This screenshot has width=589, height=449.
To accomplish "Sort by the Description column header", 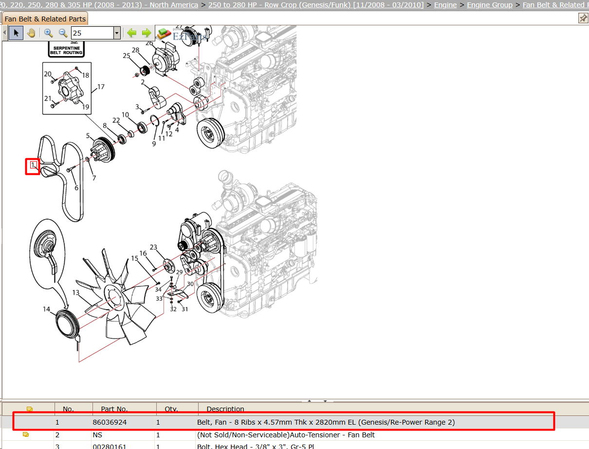I will pyautogui.click(x=225, y=409).
